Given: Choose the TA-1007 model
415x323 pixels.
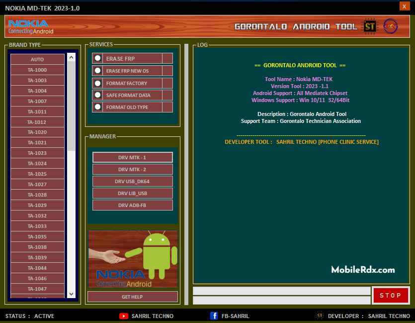Looking at the screenshot, I should click(x=37, y=101).
